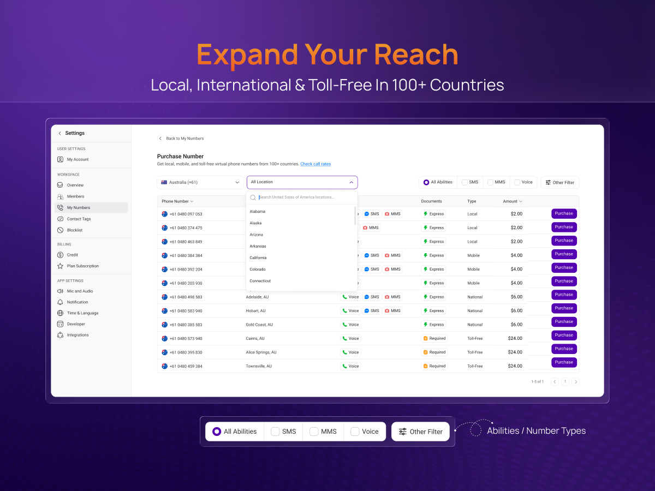Click the Australian flag beside +61 0480 459 384
The image size is (655, 491).
(164, 366)
